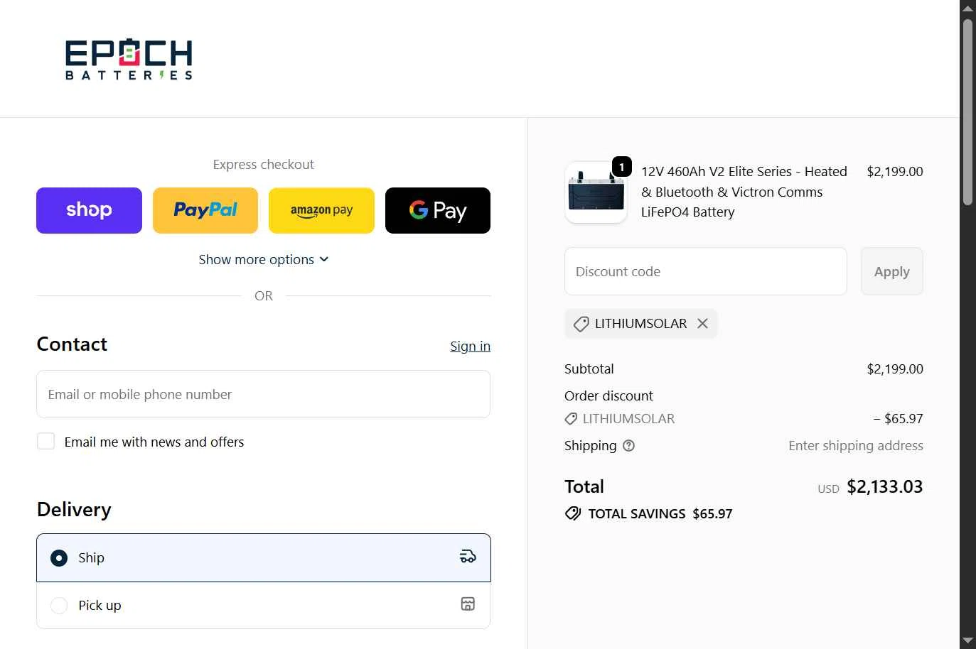Focus the Email or mobile phone number field

pyautogui.click(x=263, y=394)
